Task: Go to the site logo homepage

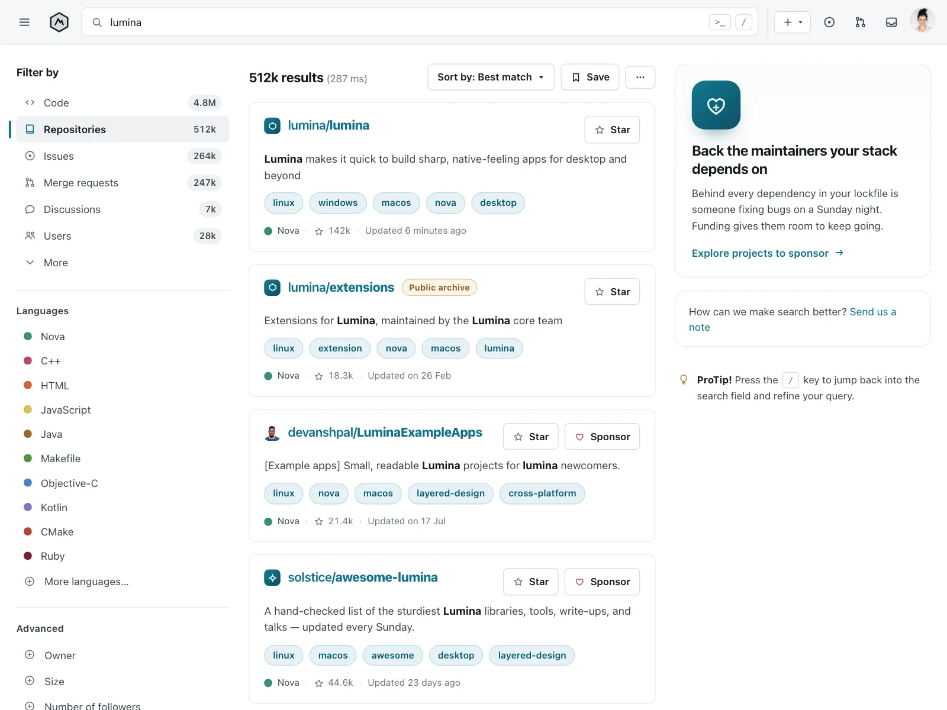Action: (x=59, y=22)
